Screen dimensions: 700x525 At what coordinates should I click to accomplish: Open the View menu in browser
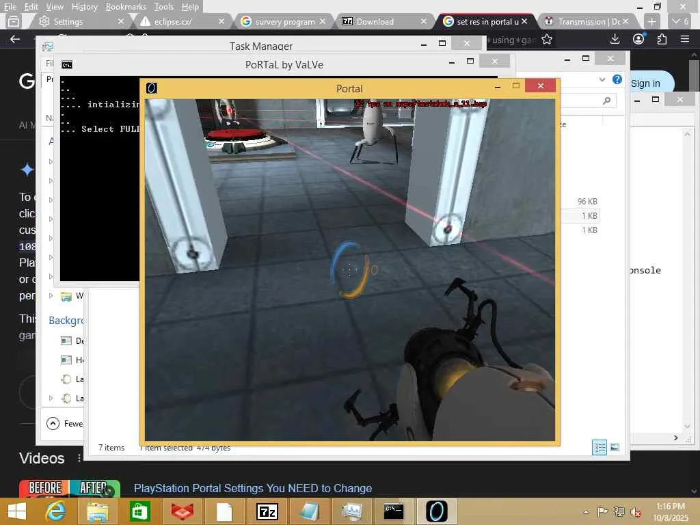[55, 7]
